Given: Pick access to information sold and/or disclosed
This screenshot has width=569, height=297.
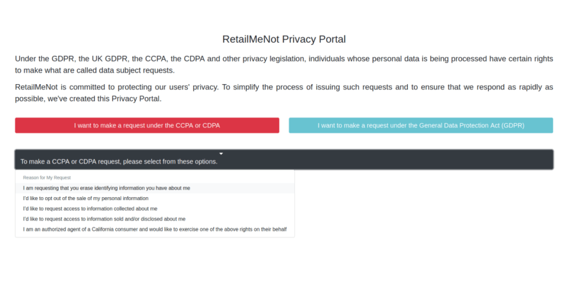Looking at the screenshot, I should coord(104,219).
